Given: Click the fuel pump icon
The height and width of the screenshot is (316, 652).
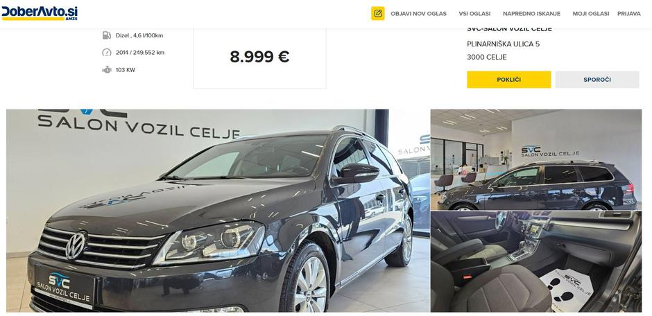Looking at the screenshot, I should point(106,35).
